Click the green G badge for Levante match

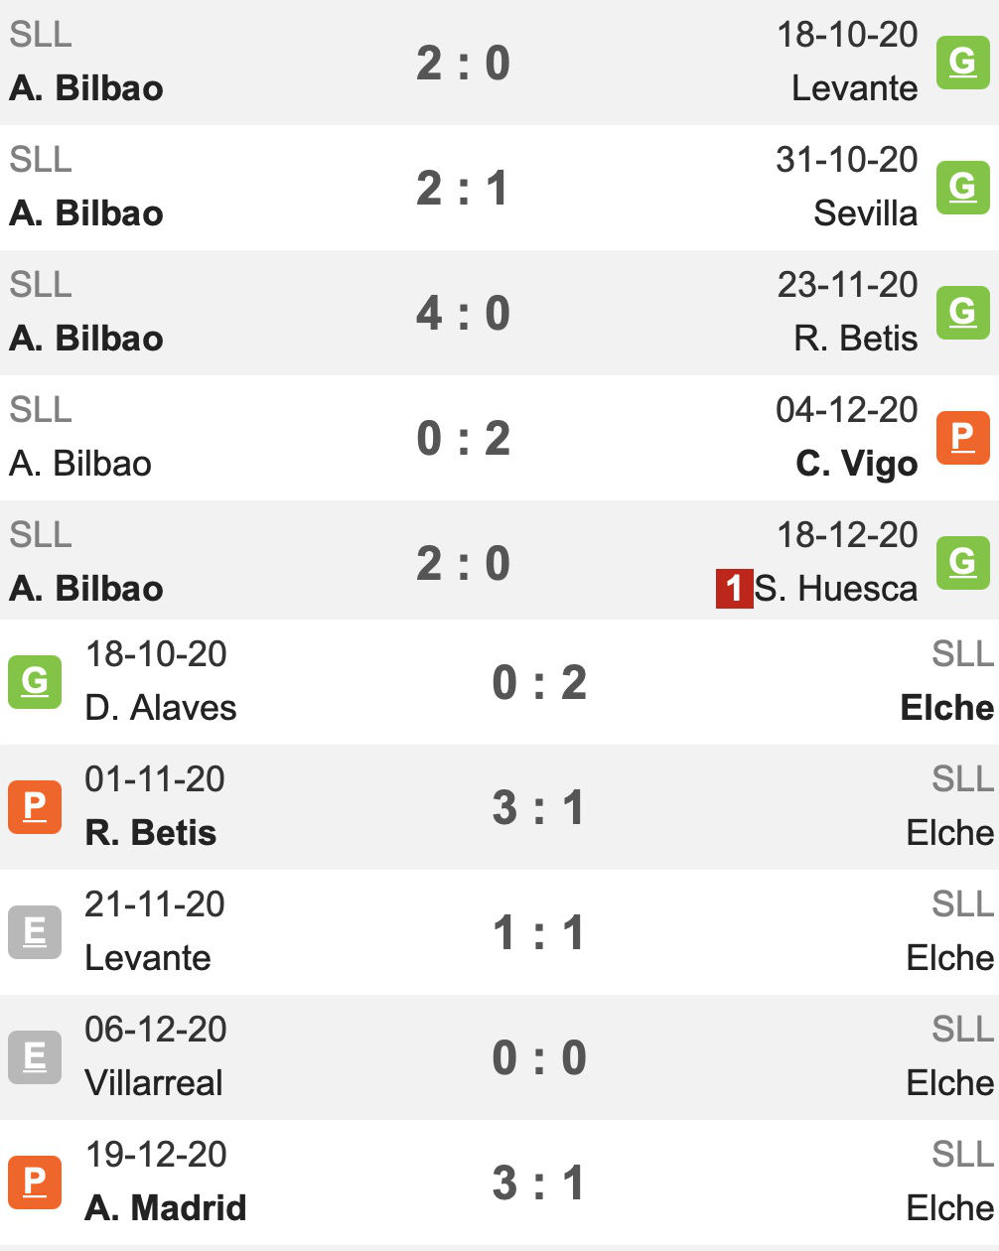coord(963,63)
